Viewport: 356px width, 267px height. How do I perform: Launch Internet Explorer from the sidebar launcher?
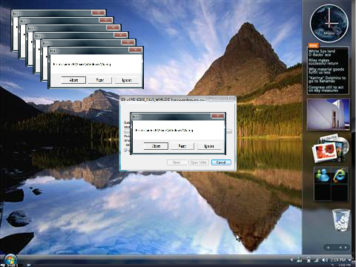click(x=340, y=175)
